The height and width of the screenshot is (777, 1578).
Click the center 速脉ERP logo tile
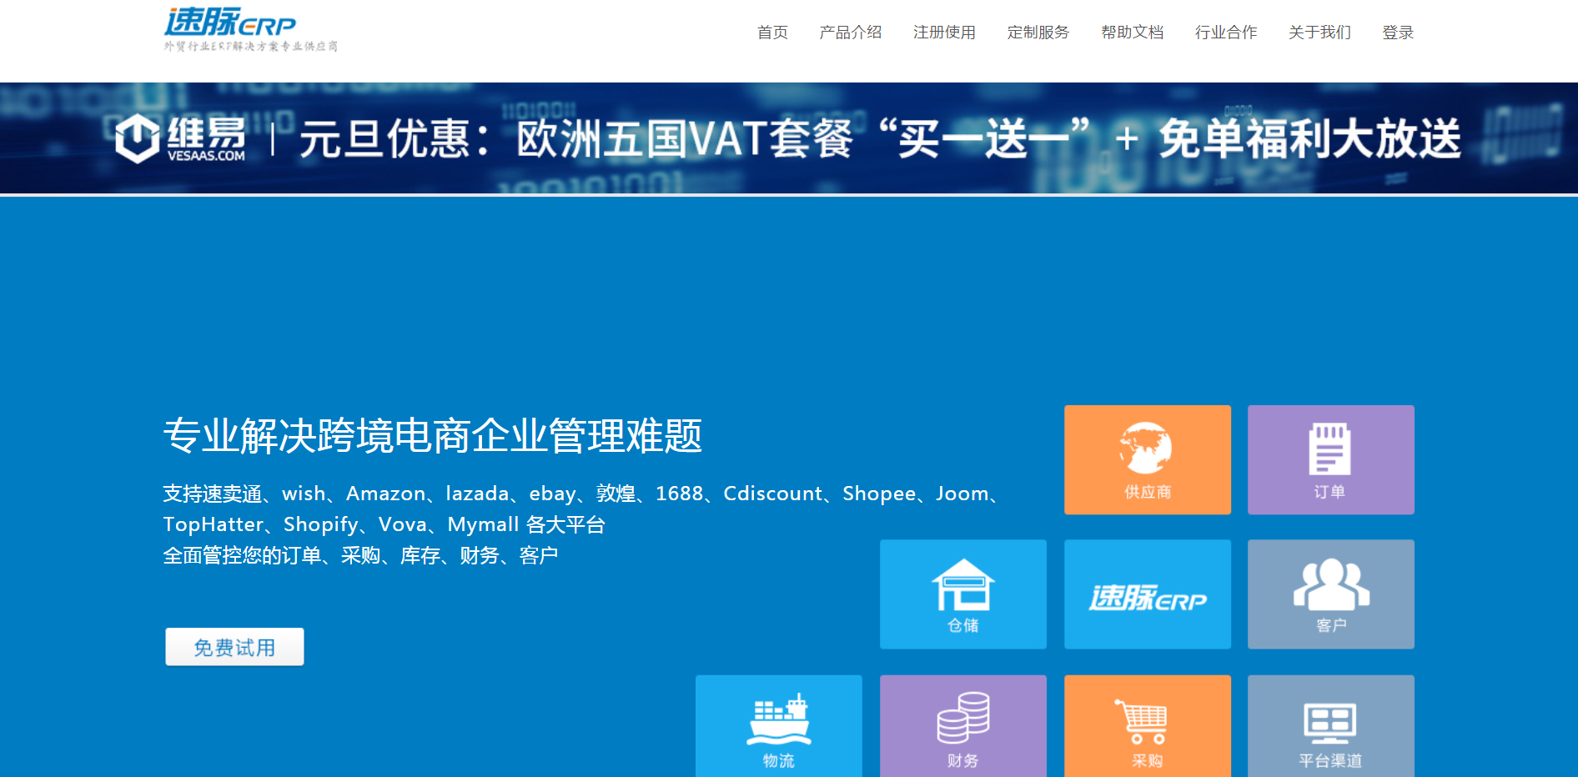[1147, 594]
